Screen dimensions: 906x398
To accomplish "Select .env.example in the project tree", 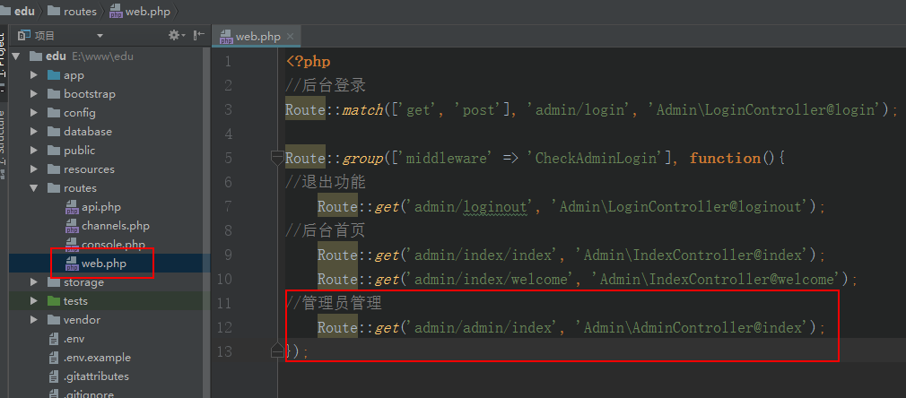I will (96, 358).
